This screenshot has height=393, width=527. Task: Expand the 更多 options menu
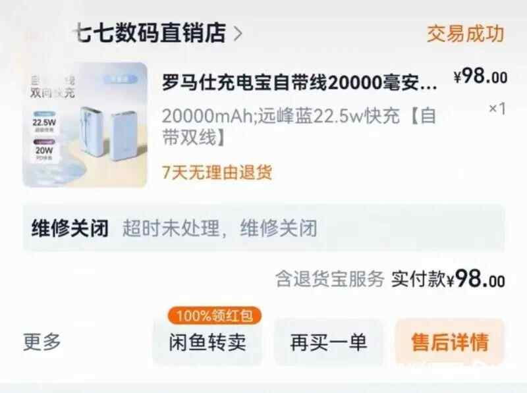(42, 342)
